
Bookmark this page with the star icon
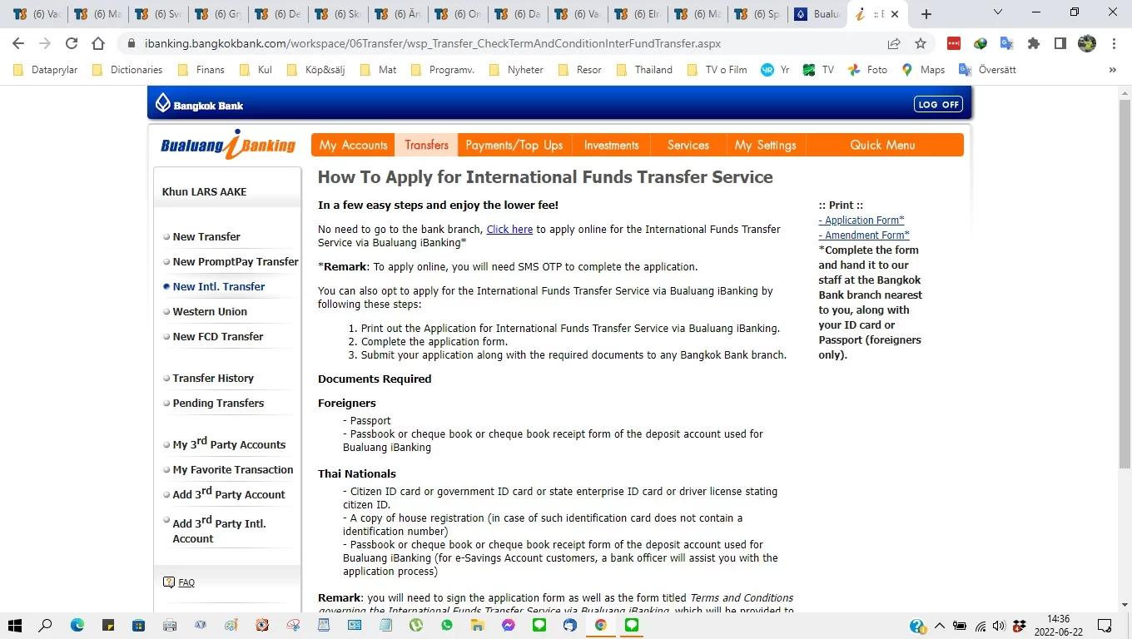[921, 42]
